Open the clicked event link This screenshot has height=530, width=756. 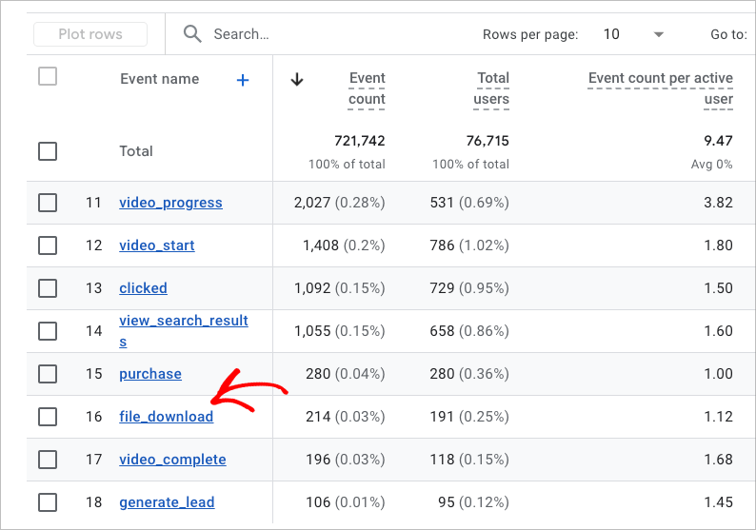click(143, 288)
